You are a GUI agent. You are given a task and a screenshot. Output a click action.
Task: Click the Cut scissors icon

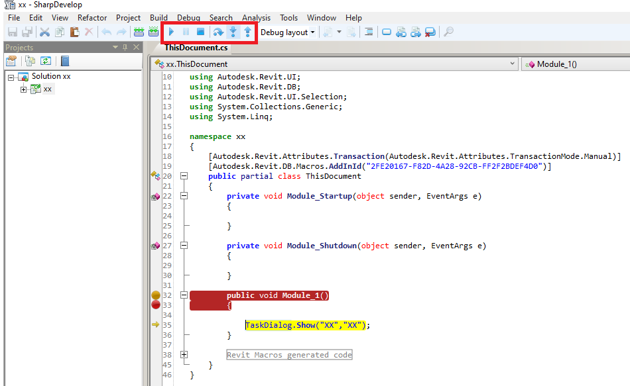click(x=44, y=32)
